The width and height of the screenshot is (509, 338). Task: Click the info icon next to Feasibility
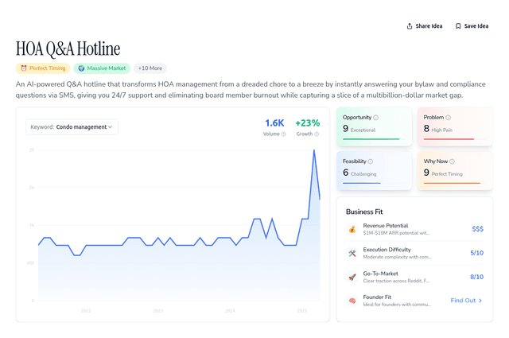click(x=371, y=161)
